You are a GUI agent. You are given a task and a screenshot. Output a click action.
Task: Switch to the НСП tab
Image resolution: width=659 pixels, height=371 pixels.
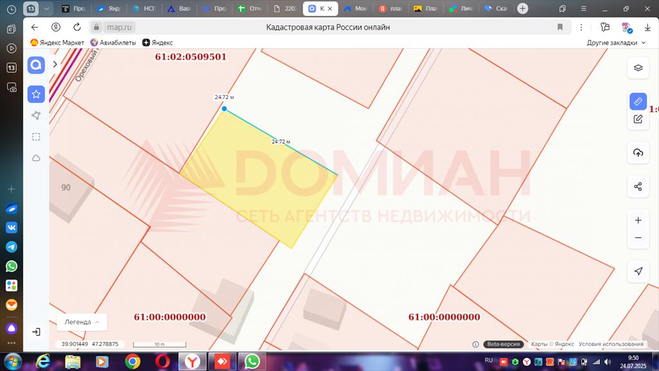[x=144, y=8]
